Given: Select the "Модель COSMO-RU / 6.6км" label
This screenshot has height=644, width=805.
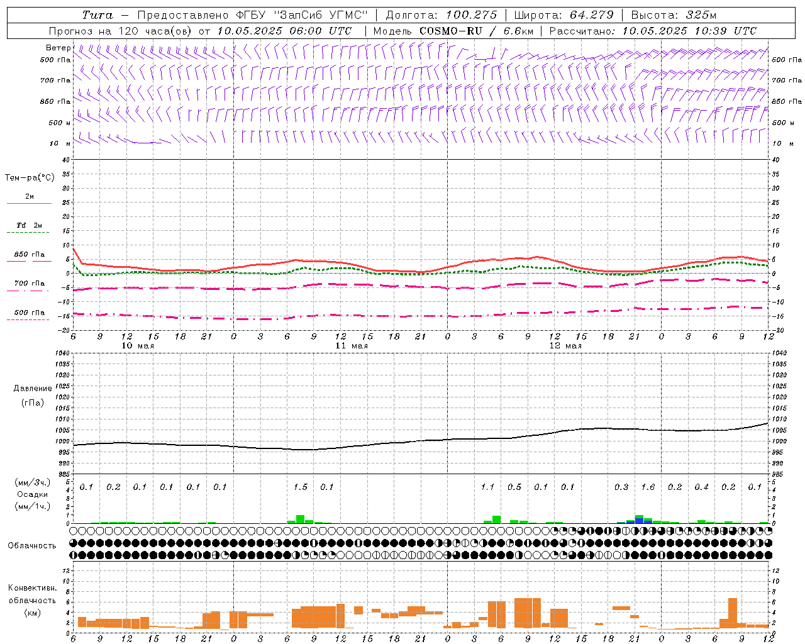Looking at the screenshot, I should coord(453,31).
